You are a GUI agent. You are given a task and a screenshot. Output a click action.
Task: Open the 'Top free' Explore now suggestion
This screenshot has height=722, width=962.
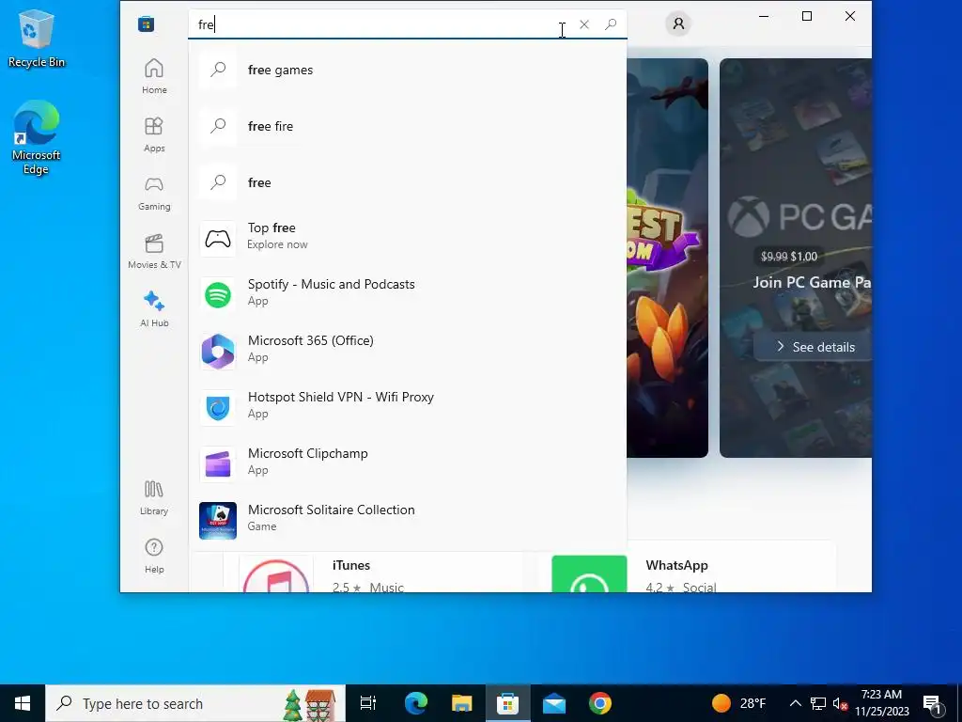tap(408, 238)
